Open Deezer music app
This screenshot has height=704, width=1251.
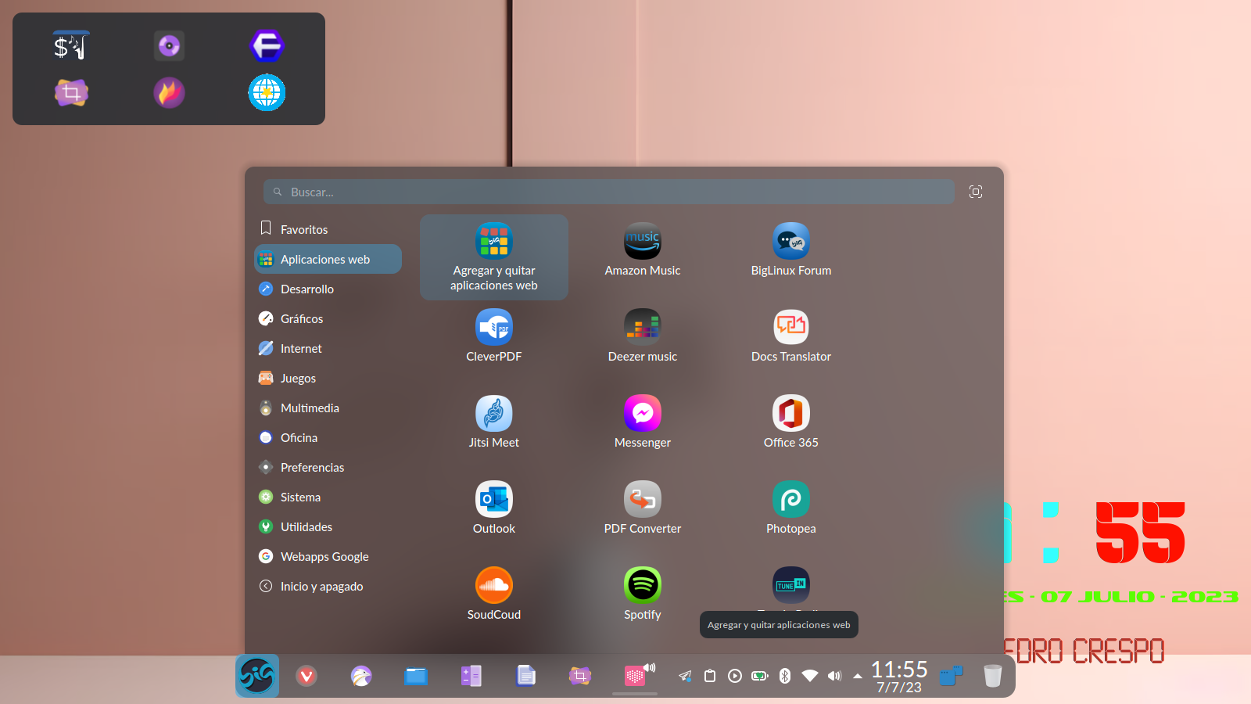coord(643,336)
